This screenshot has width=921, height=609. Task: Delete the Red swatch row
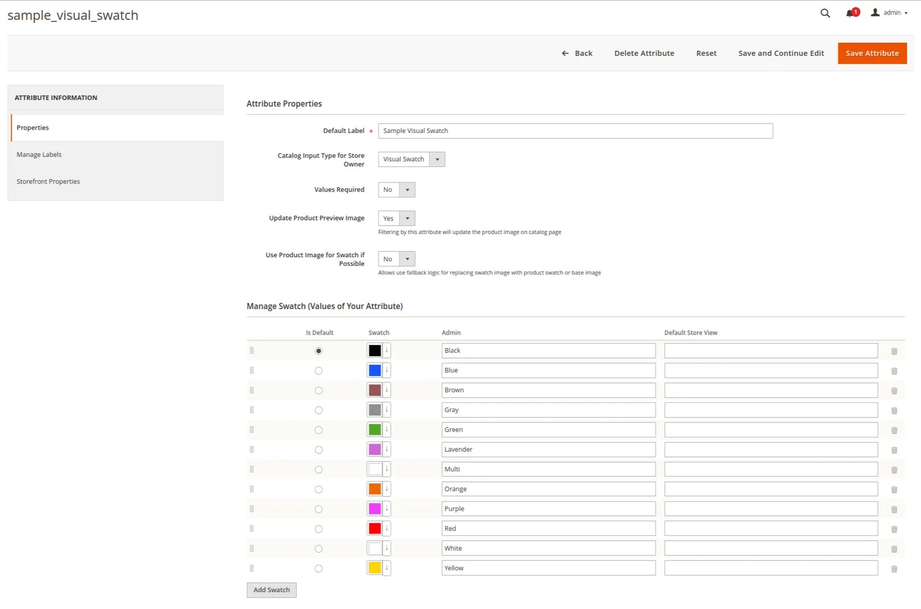point(894,529)
